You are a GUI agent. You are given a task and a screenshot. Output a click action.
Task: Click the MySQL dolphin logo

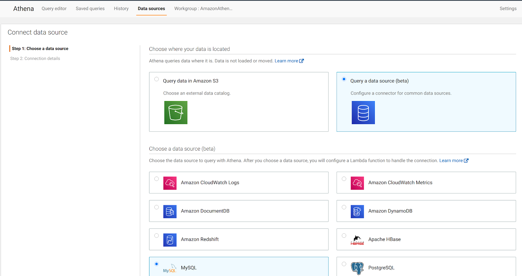point(170,268)
